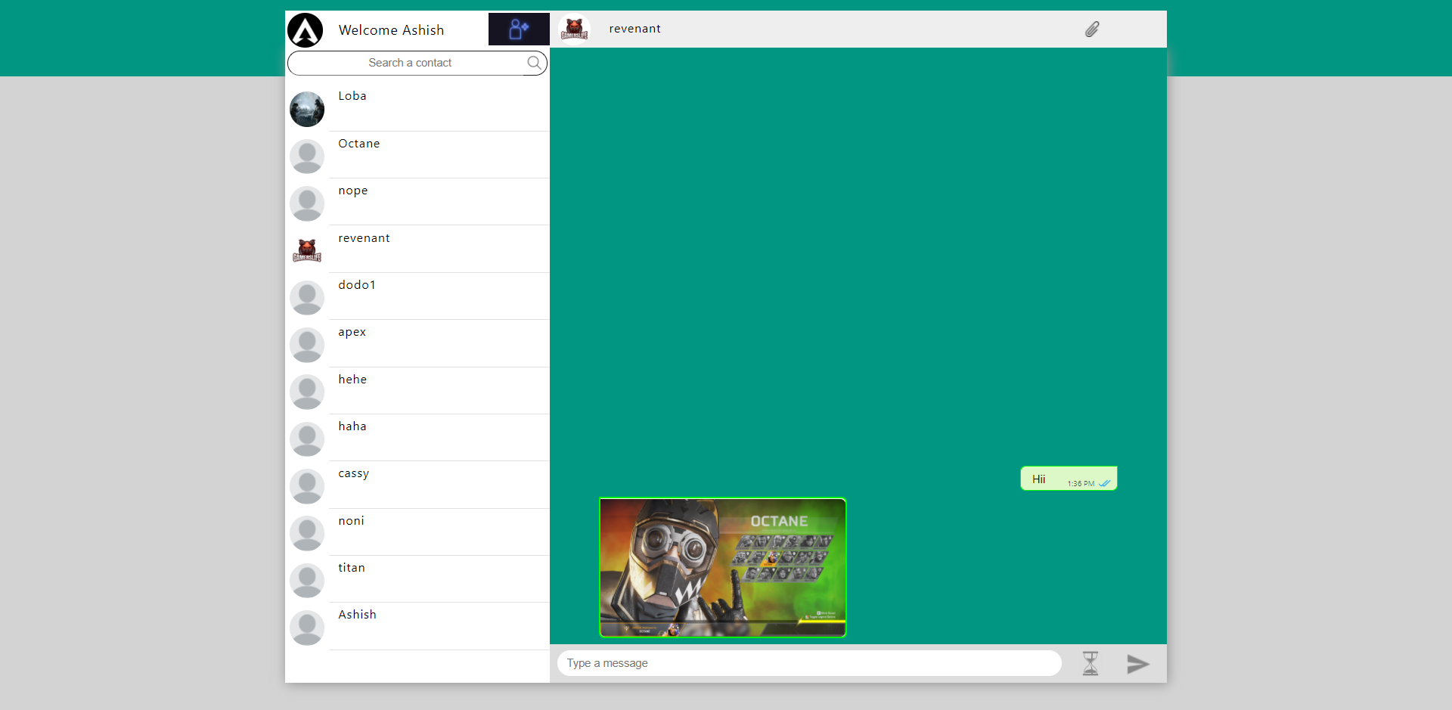Open the paperclip attachment icon
Viewport: 1452px width, 710px height.
(x=1092, y=29)
